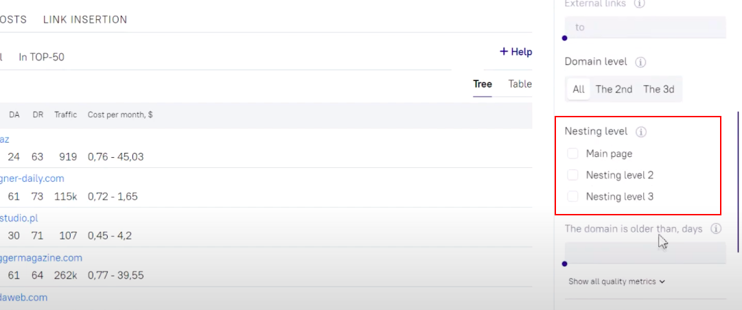Screen dimensions: 742x310
Task: Click traffic value 919
Action: 68,157
